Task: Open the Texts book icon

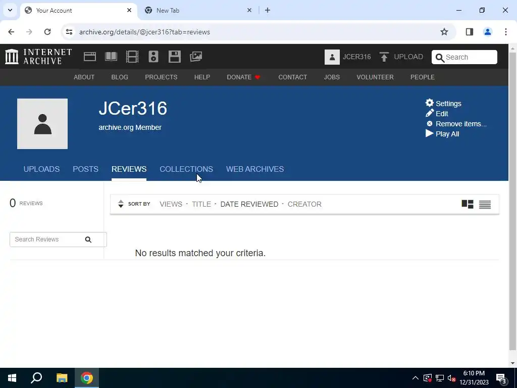Action: click(111, 57)
